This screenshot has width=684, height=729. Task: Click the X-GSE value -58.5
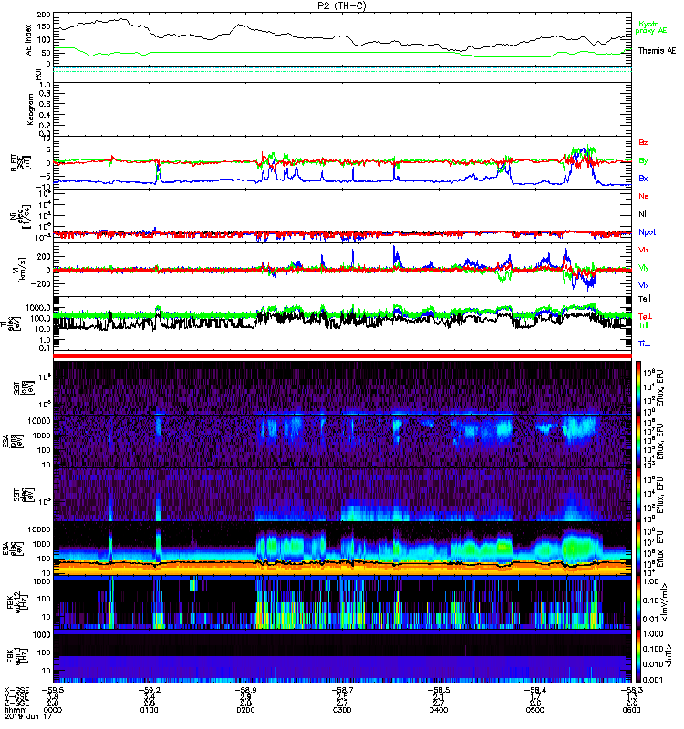439,690
